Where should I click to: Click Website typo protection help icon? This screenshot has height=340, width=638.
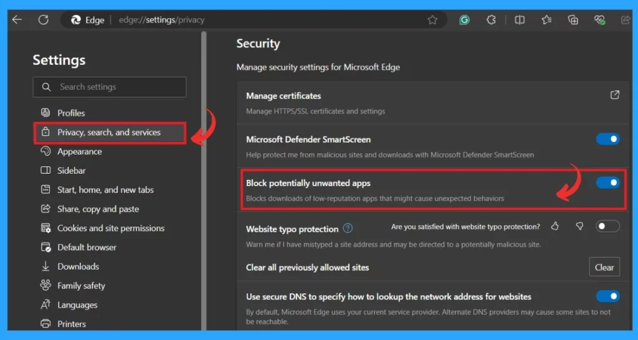click(x=348, y=229)
